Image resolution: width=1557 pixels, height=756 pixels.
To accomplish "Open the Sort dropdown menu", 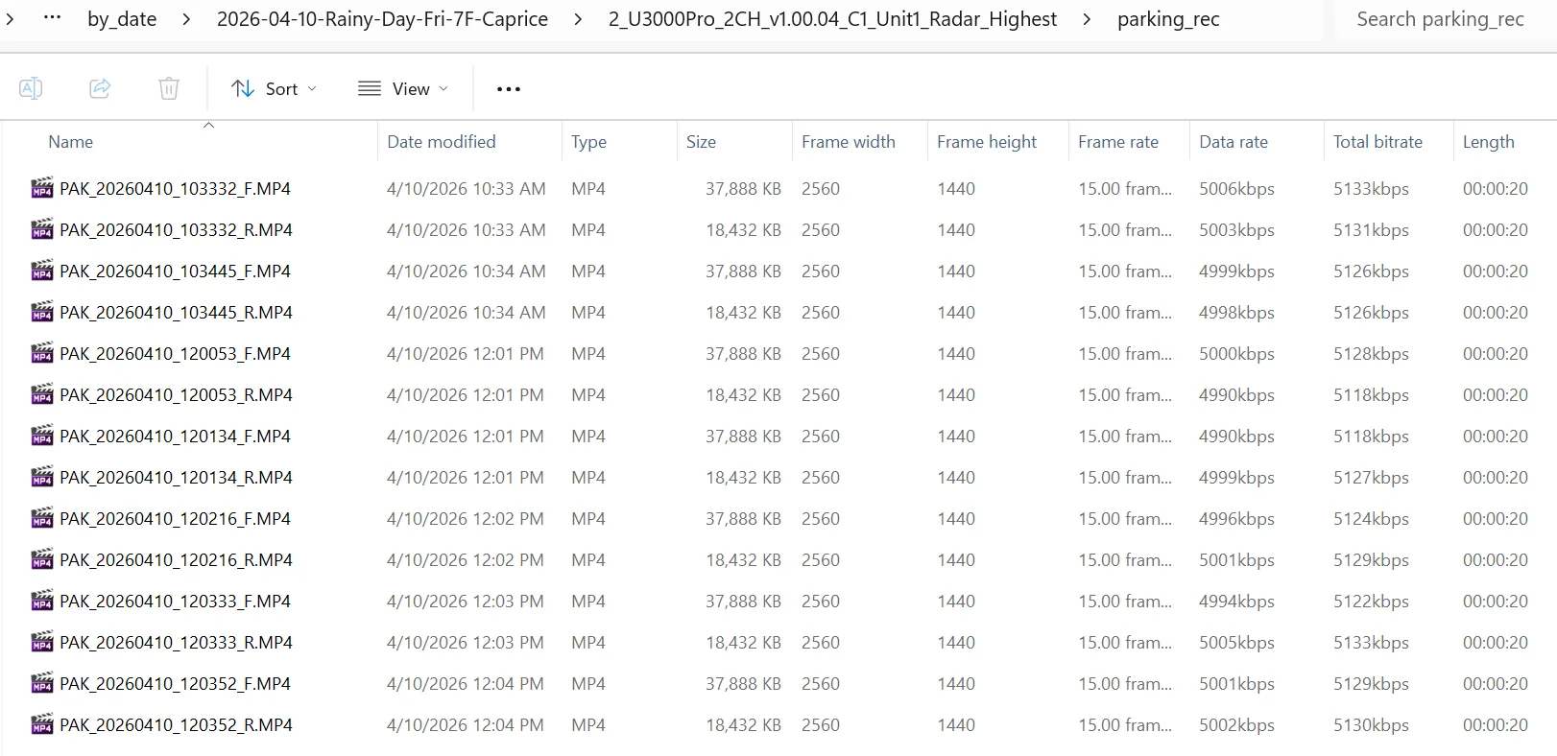I will pos(274,89).
